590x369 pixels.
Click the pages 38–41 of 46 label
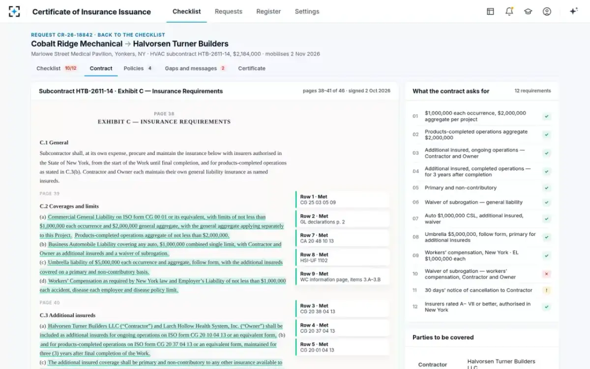coord(347,91)
